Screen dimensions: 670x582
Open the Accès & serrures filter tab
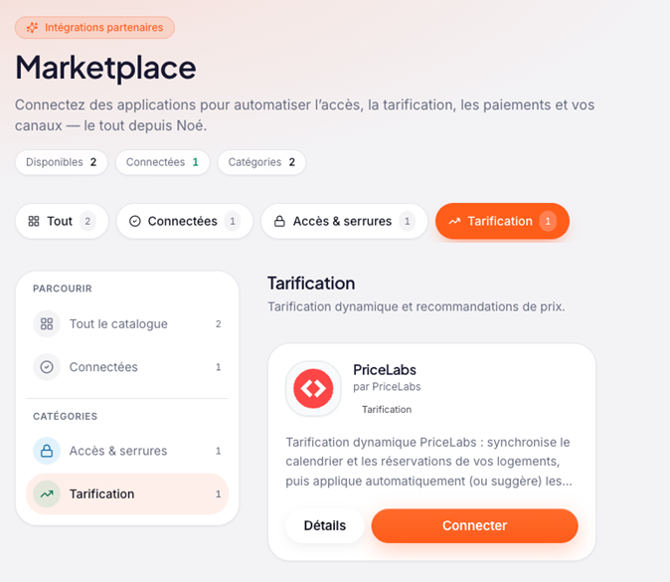pyautogui.click(x=344, y=221)
